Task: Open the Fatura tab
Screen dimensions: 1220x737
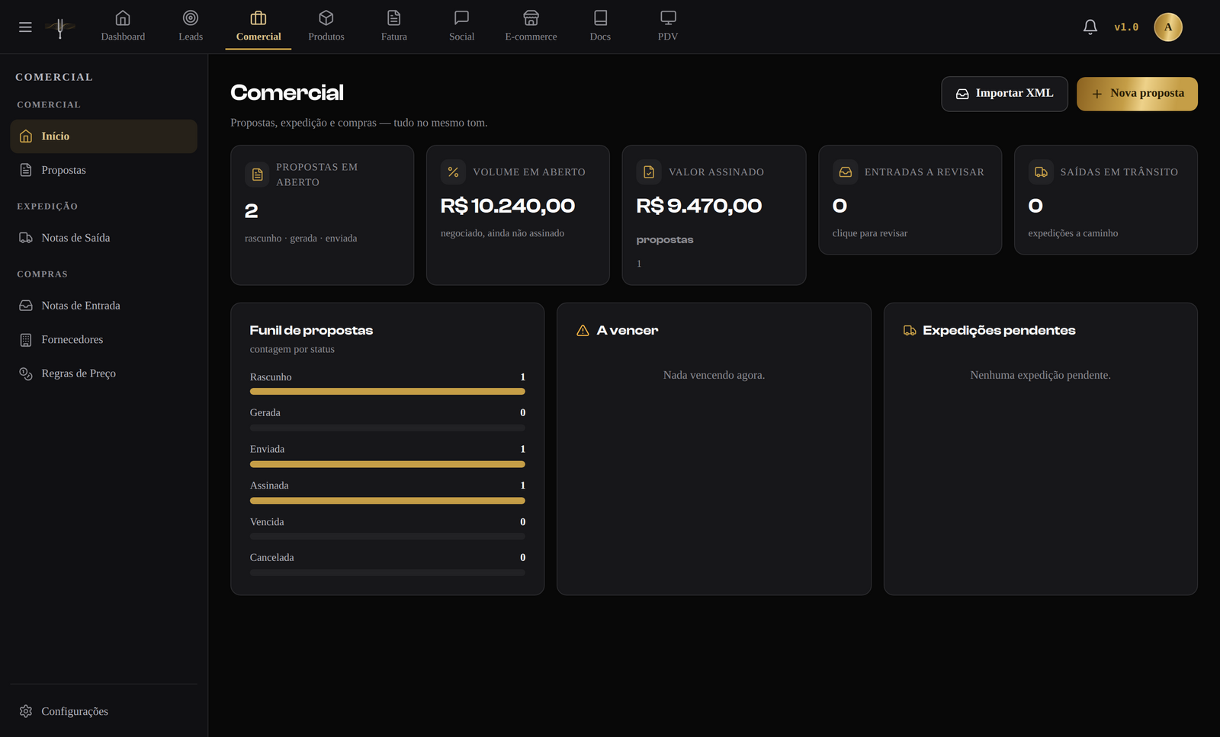Action: pos(394,27)
